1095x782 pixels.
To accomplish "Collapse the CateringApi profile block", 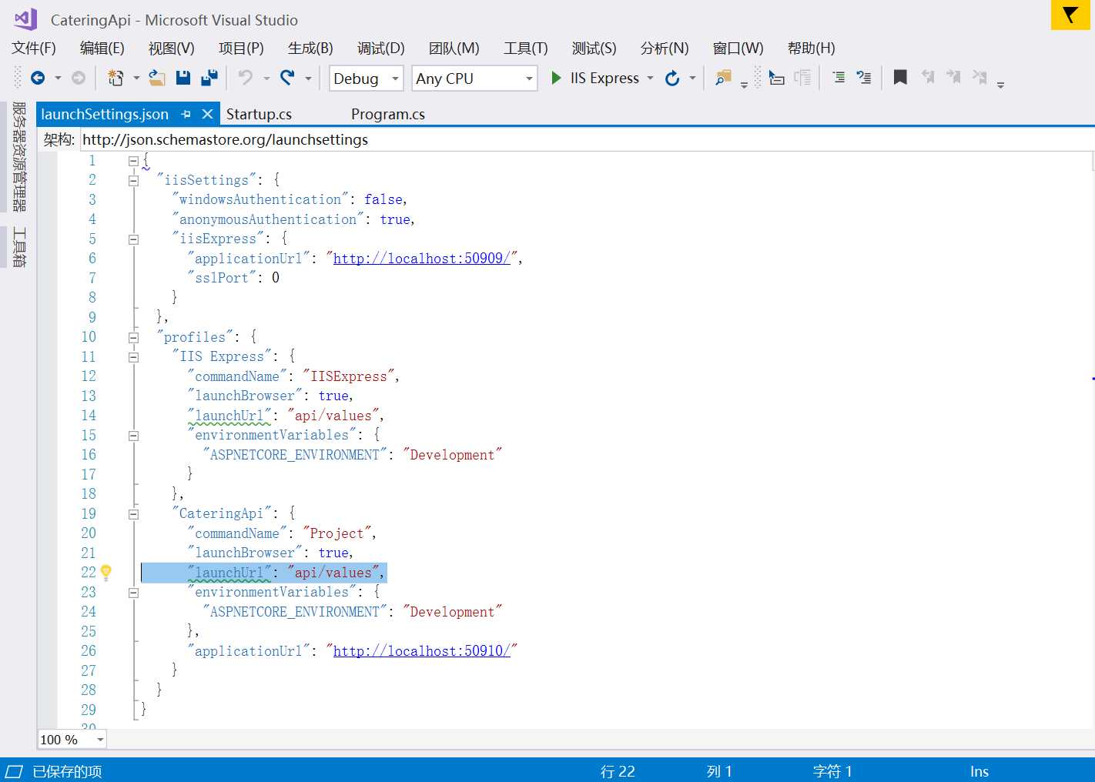I will pos(133,514).
